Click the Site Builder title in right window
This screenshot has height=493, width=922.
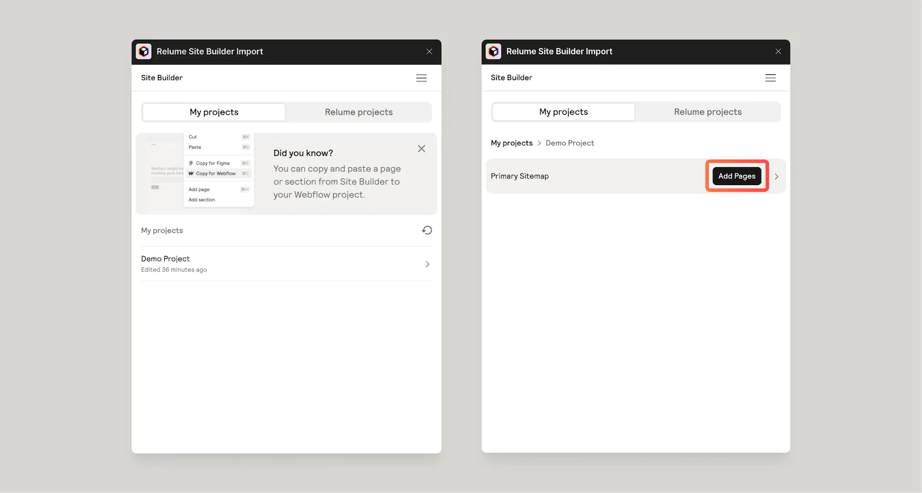pos(512,78)
